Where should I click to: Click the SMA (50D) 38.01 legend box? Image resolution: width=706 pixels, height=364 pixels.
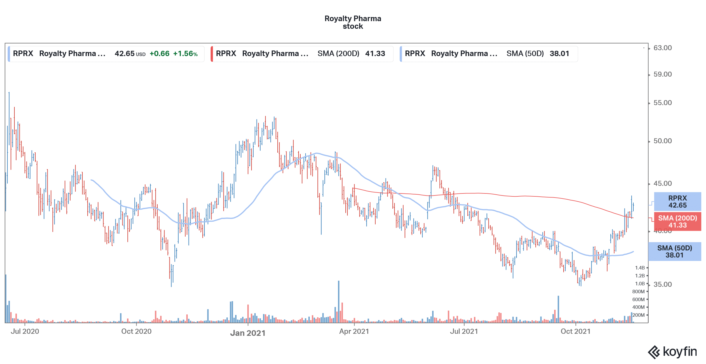[x=489, y=54]
